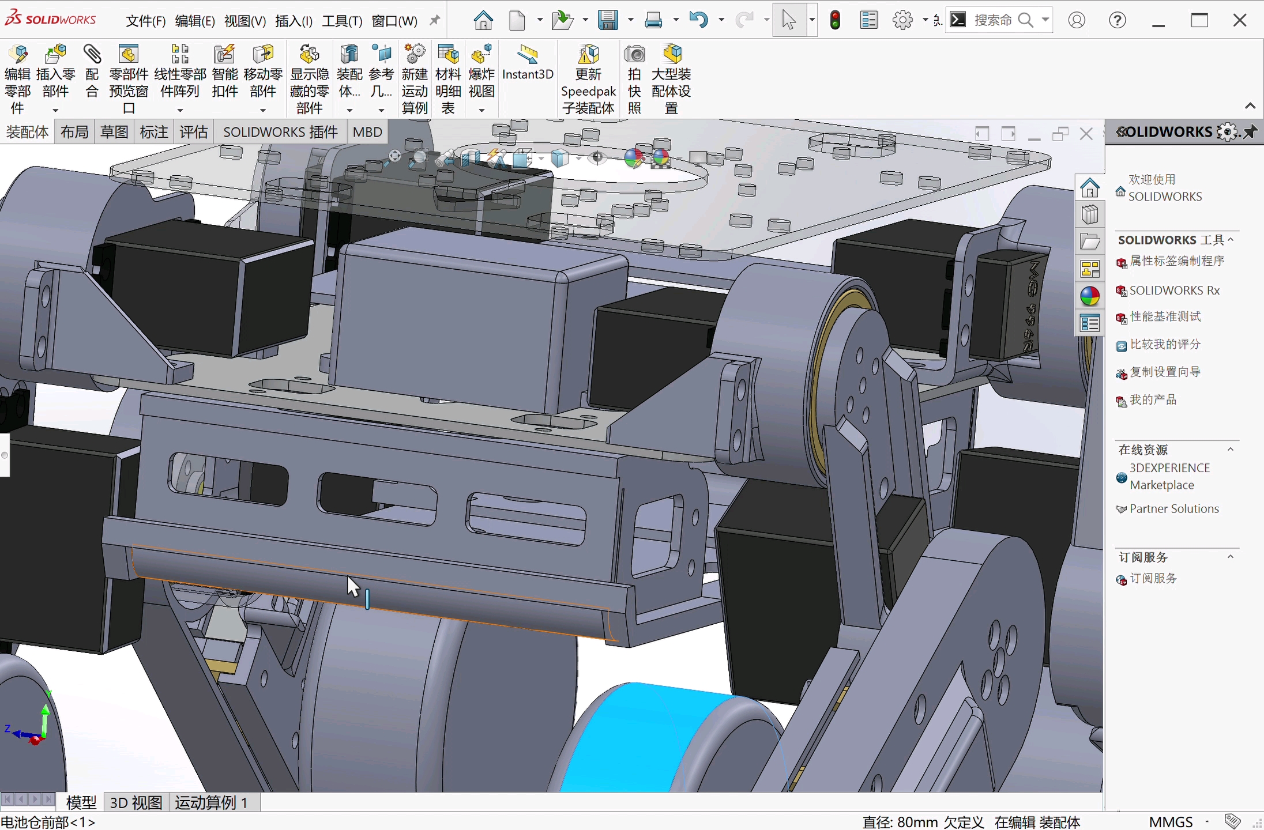This screenshot has height=830, width=1264.
Task: Open Help with the question mark icon
Action: (1118, 21)
